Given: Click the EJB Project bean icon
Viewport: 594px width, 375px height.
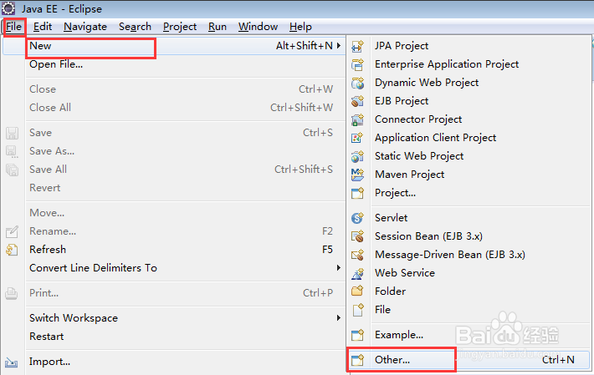Looking at the screenshot, I should 357,101.
